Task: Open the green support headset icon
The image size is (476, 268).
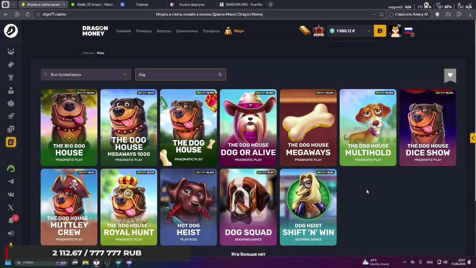Action: [x=11, y=169]
